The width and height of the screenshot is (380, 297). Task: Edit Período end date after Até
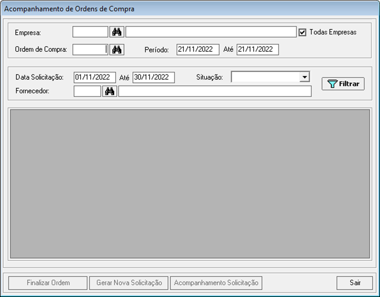(258, 49)
